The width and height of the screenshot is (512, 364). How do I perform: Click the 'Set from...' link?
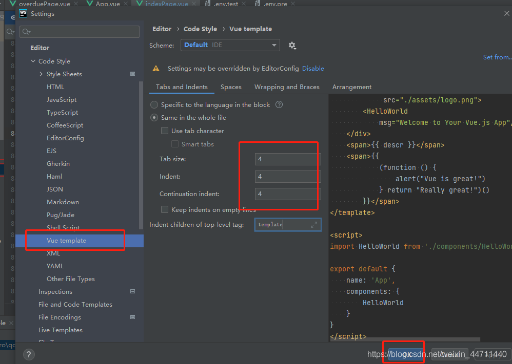click(x=497, y=57)
